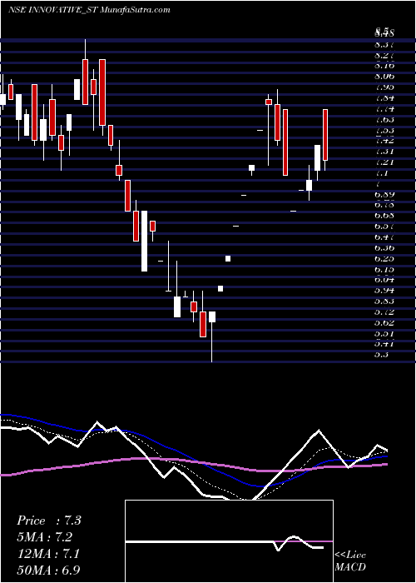Click the 7.42 price axis label
Viewport: 416px width, 583px height.
pos(384,141)
